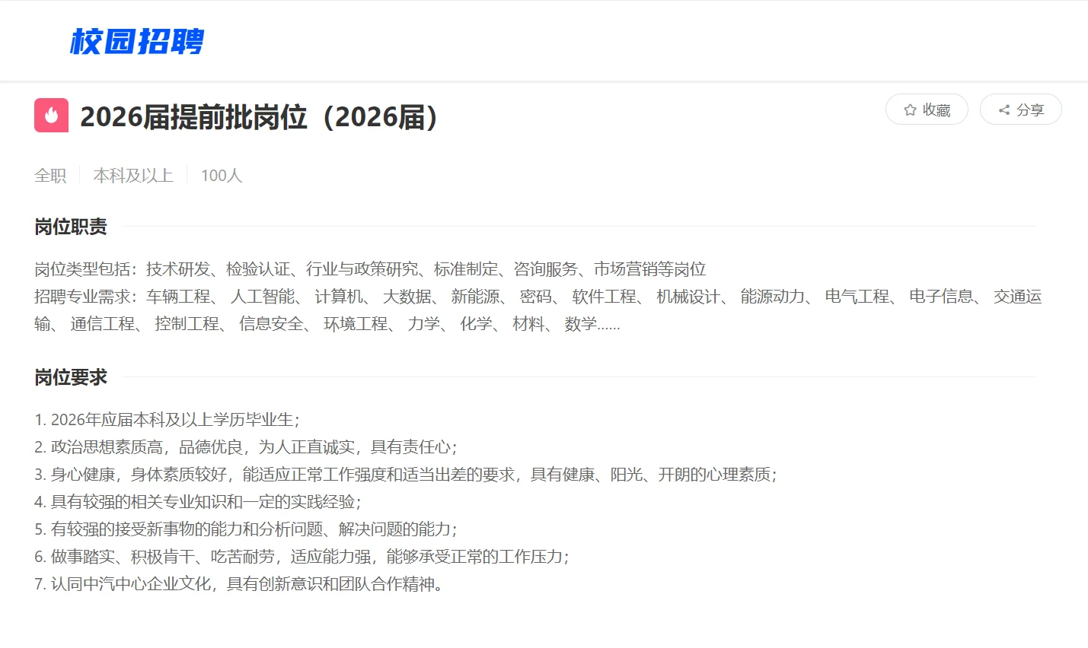This screenshot has height=648, width=1088.
Task: Toggle the 全职 employment type tag
Action: (x=50, y=175)
